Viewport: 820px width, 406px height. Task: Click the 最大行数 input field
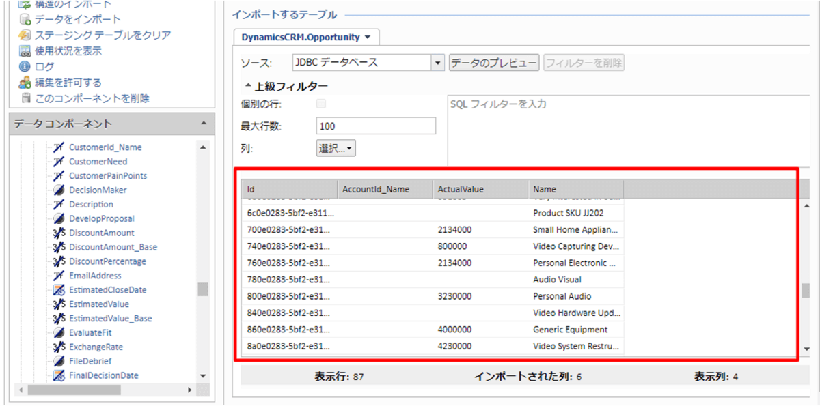(x=377, y=126)
